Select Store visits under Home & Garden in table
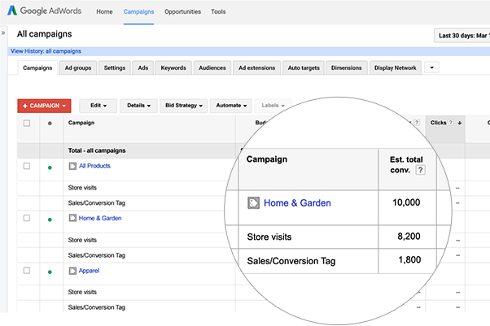This screenshot has height=326, width=490. click(x=82, y=240)
